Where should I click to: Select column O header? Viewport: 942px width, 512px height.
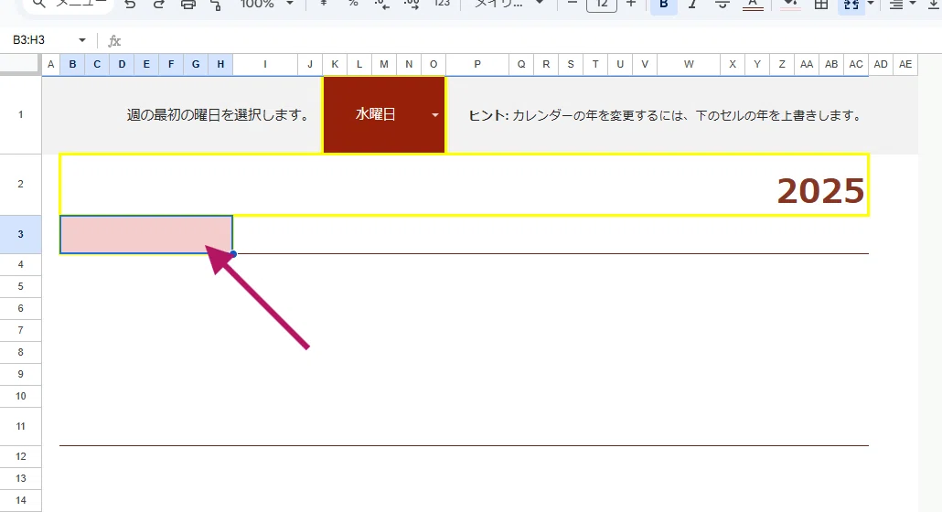point(434,64)
